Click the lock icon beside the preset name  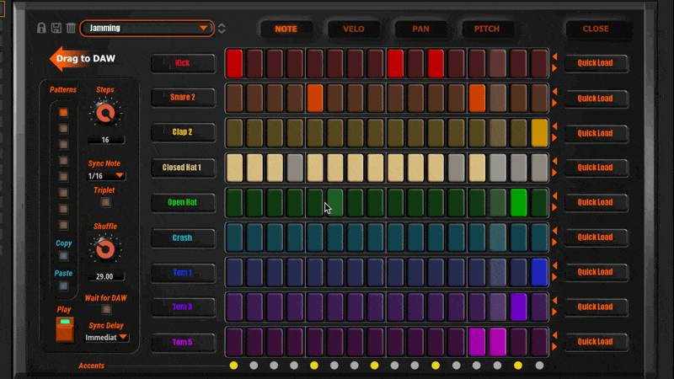tap(41, 29)
